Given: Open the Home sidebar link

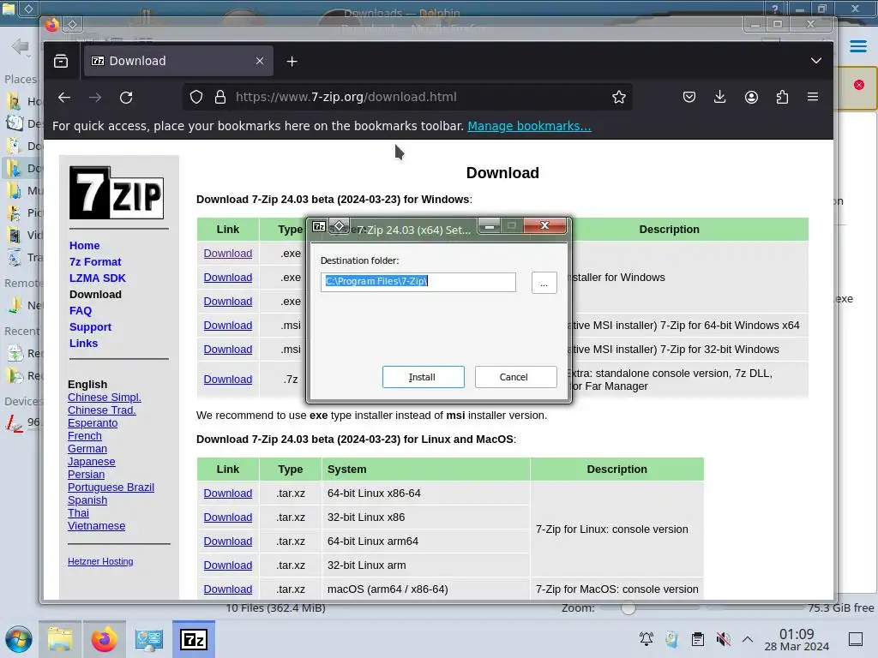Looking at the screenshot, I should 85,246.
